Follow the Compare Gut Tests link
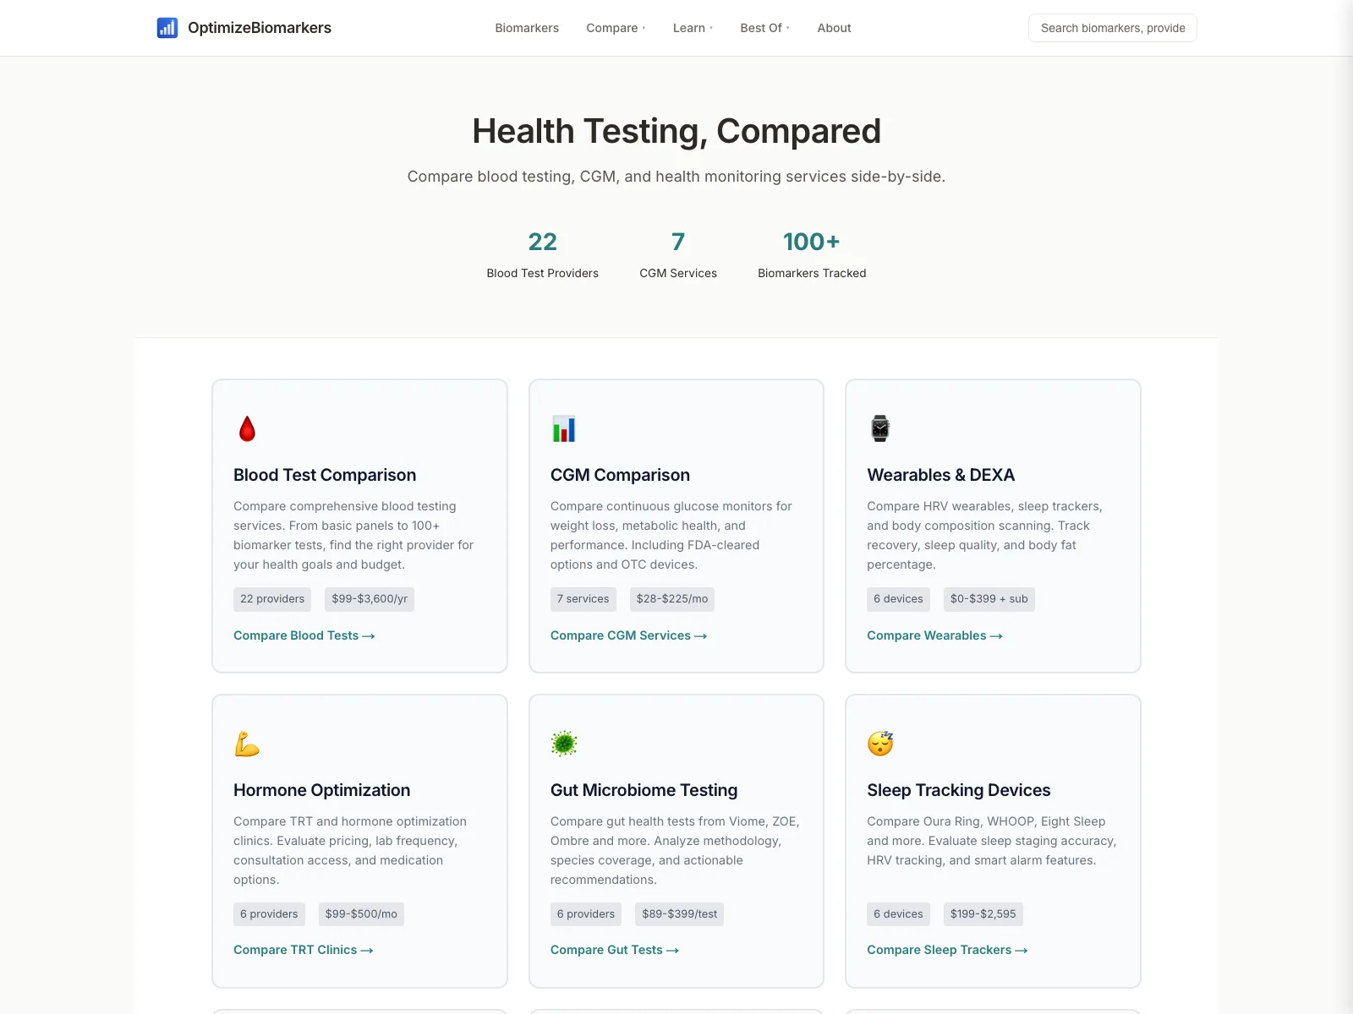Image resolution: width=1353 pixels, height=1014 pixels. point(614,950)
